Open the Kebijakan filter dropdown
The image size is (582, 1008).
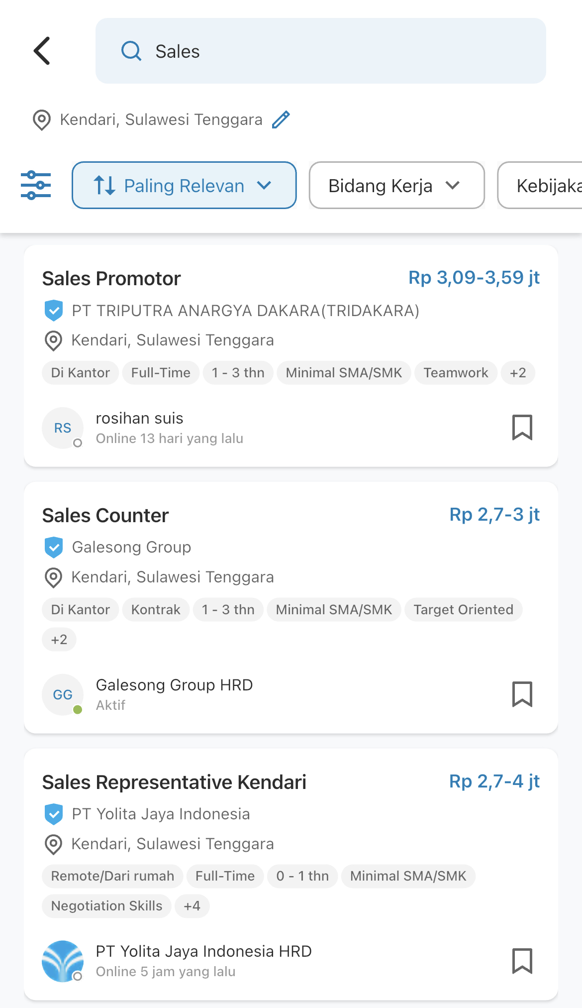[540, 185]
